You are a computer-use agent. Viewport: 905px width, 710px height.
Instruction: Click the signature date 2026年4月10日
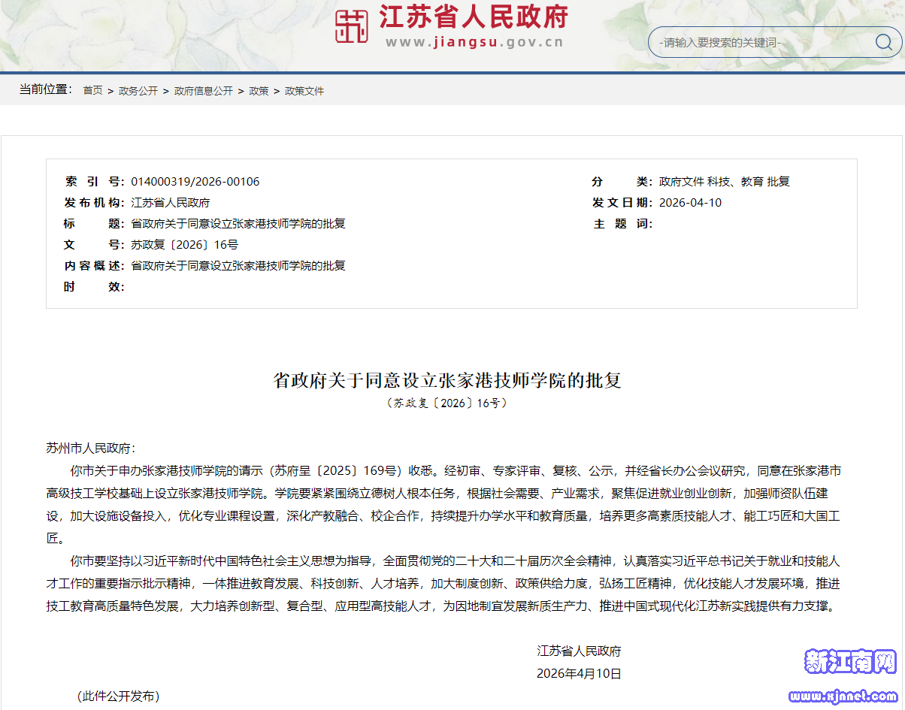(x=579, y=673)
